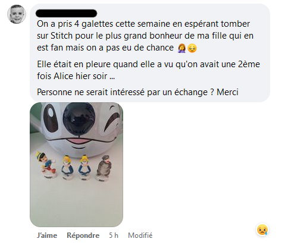This screenshot has width=285, height=245.
Task: Open the 5 h timestamp permalink
Action: (114, 235)
